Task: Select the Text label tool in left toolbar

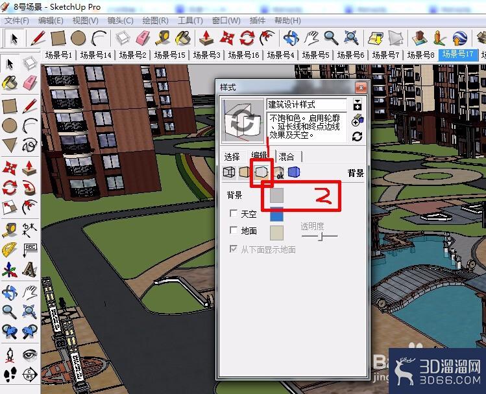Action: pos(30,249)
